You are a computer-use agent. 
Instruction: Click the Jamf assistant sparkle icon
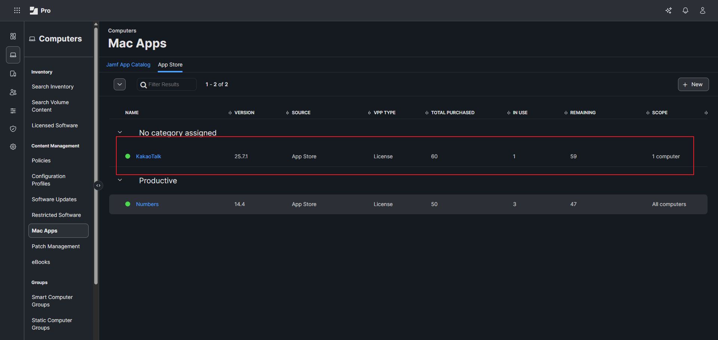tap(668, 10)
